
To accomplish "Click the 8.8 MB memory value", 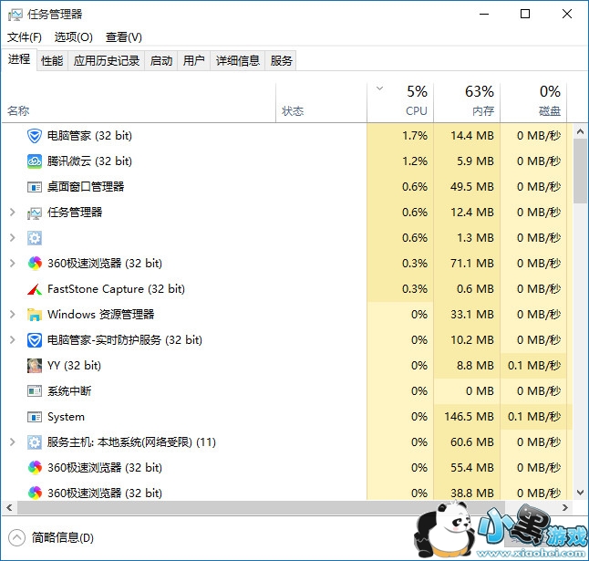I will pyautogui.click(x=475, y=366).
